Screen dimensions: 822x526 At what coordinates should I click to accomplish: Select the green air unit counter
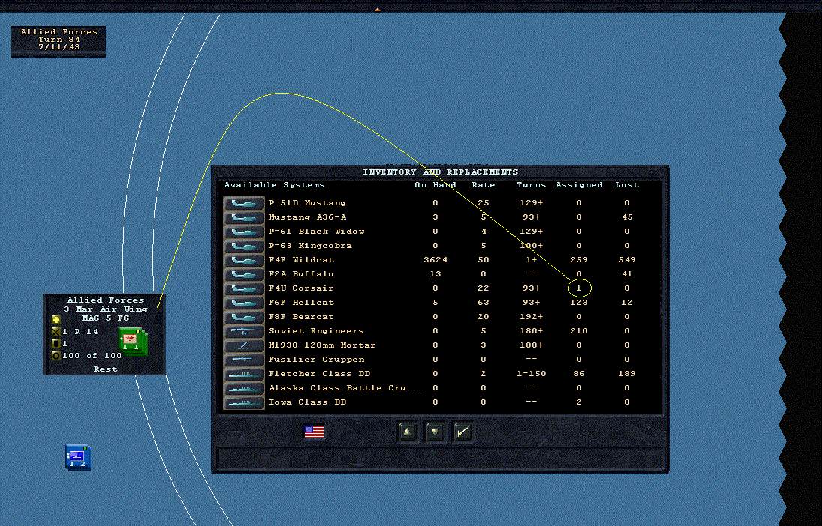point(132,342)
